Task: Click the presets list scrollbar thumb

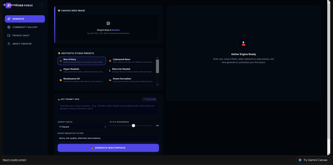Action: coord(157,66)
